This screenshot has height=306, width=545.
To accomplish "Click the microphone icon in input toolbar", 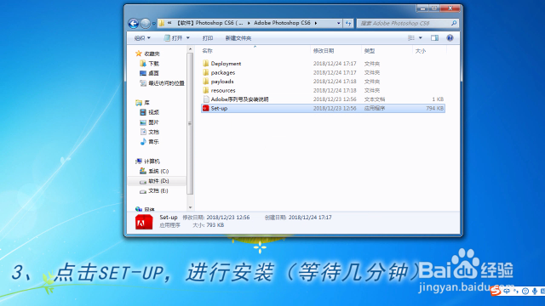I will (x=535, y=292).
